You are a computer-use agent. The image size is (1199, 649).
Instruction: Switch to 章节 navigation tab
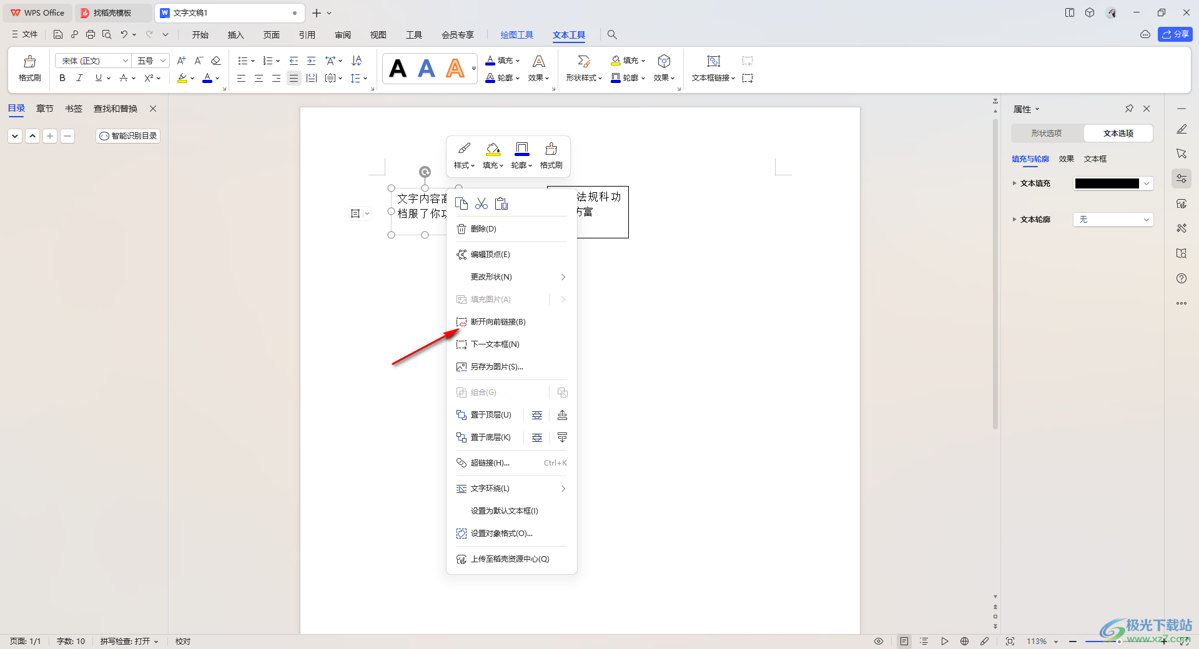(x=45, y=109)
